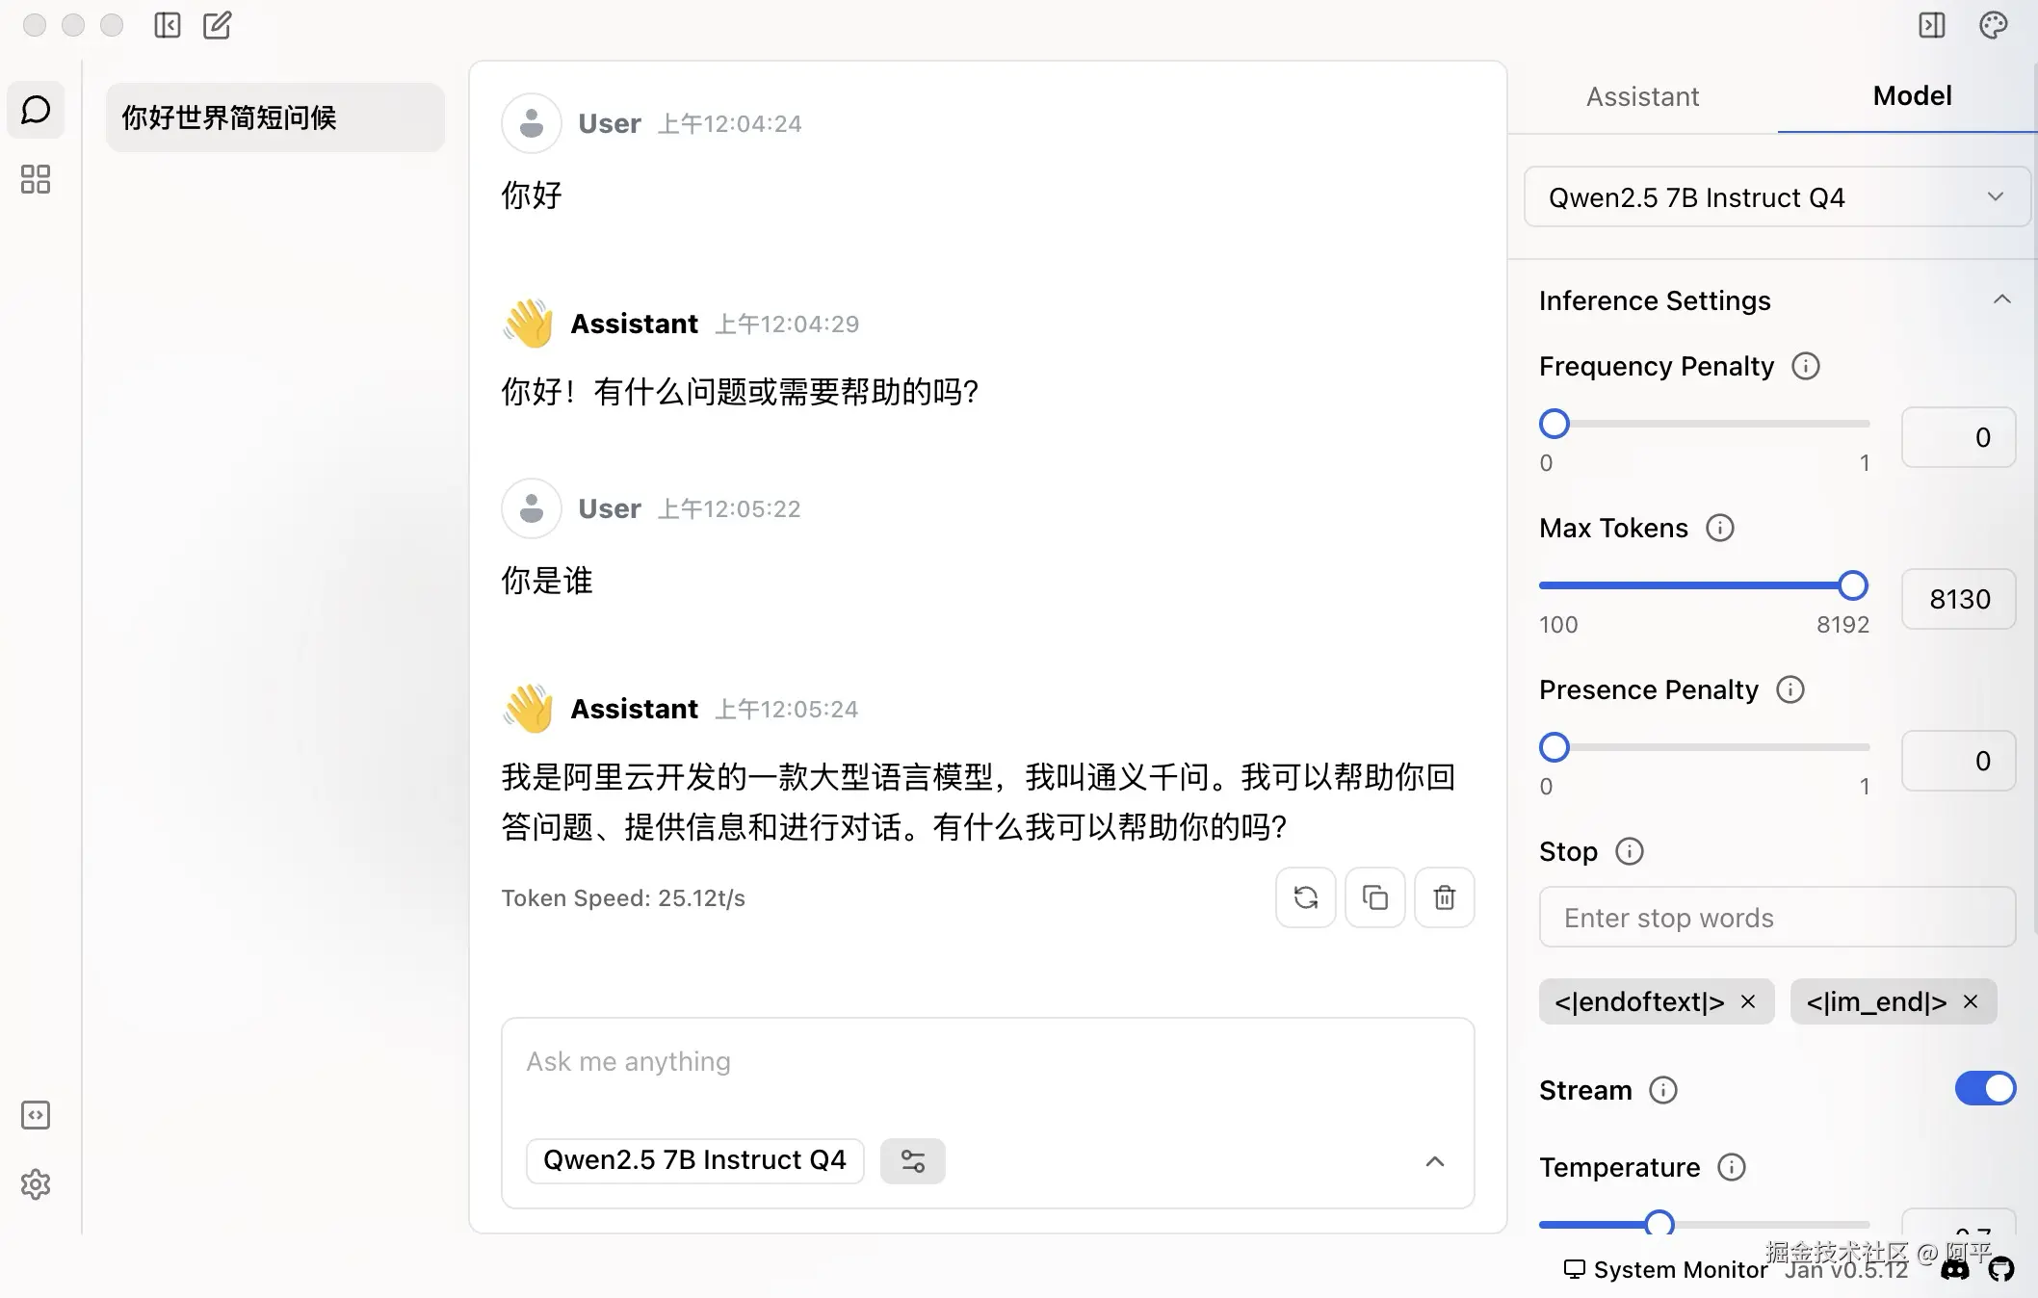This screenshot has height=1298, width=2038.
Task: Hide the right panel with the toggle icon
Action: 1932,25
